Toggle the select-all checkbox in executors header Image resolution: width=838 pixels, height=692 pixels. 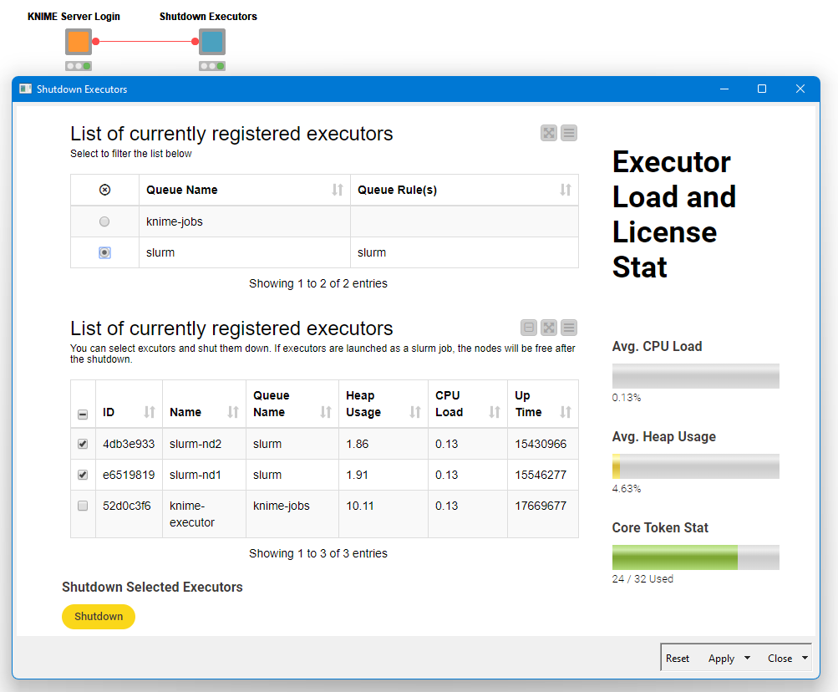pyautogui.click(x=83, y=415)
